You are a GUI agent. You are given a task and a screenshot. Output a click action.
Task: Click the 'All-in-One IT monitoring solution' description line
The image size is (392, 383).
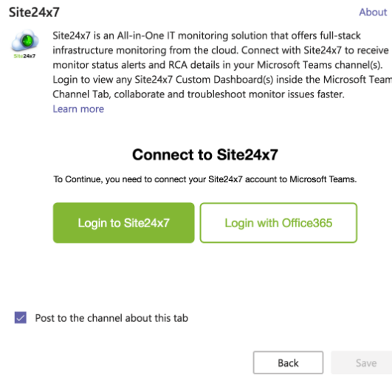pyautogui.click(x=207, y=35)
